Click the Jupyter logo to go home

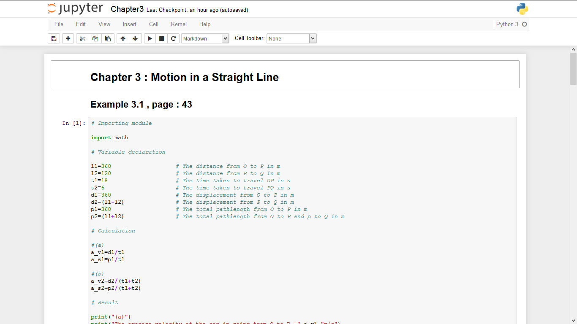(75, 9)
